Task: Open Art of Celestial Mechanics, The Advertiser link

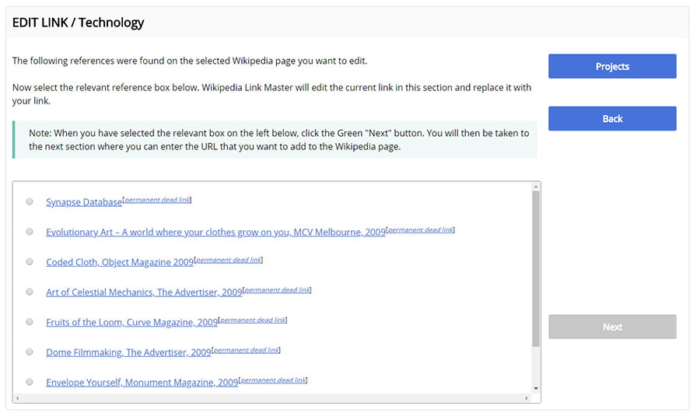Action: pyautogui.click(x=144, y=292)
